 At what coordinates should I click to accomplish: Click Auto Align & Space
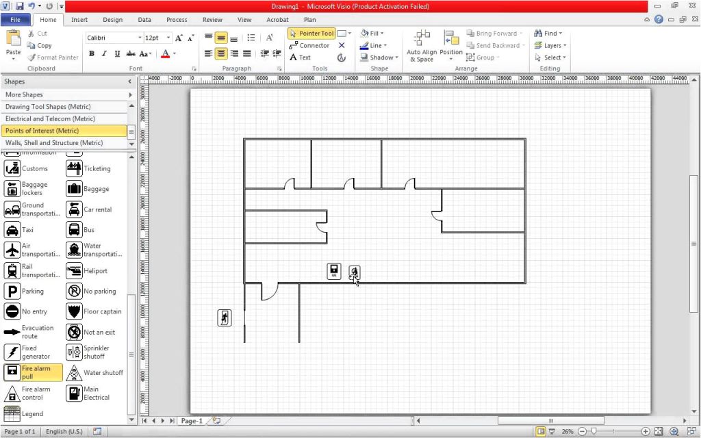[x=422, y=45]
